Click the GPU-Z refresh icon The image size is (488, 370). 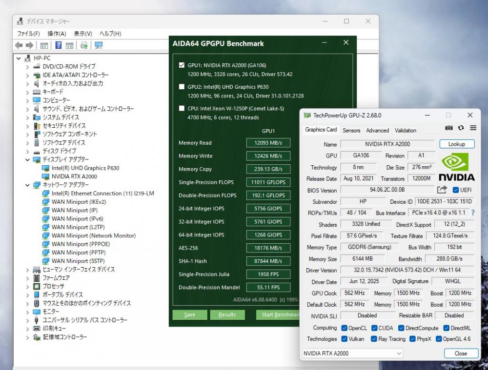[461, 128]
